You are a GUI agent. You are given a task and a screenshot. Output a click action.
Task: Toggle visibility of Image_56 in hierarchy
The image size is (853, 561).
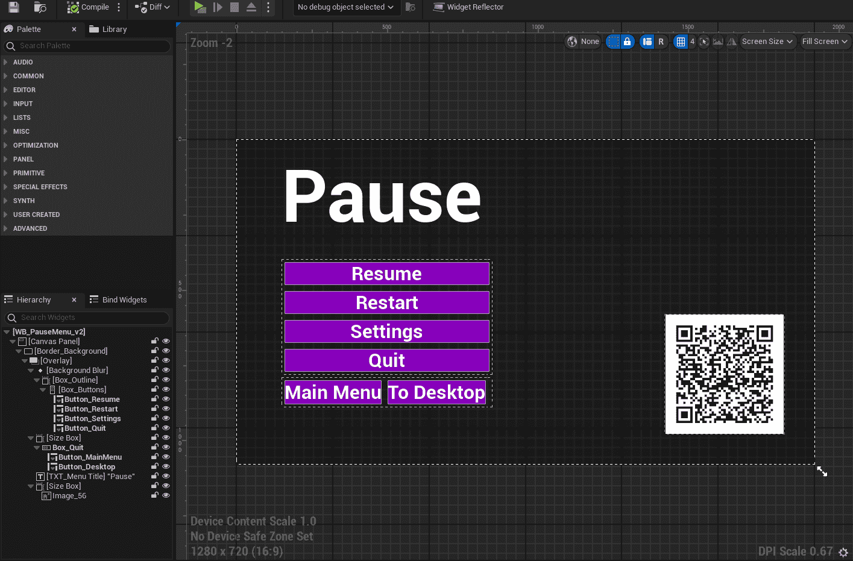tap(166, 495)
